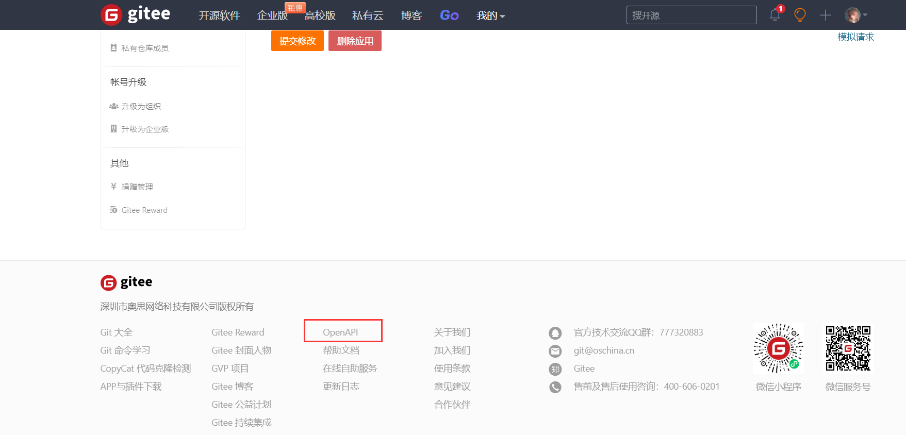Open 私有仓库成员 in the sidebar
The width and height of the screenshot is (906, 435).
click(x=145, y=48)
